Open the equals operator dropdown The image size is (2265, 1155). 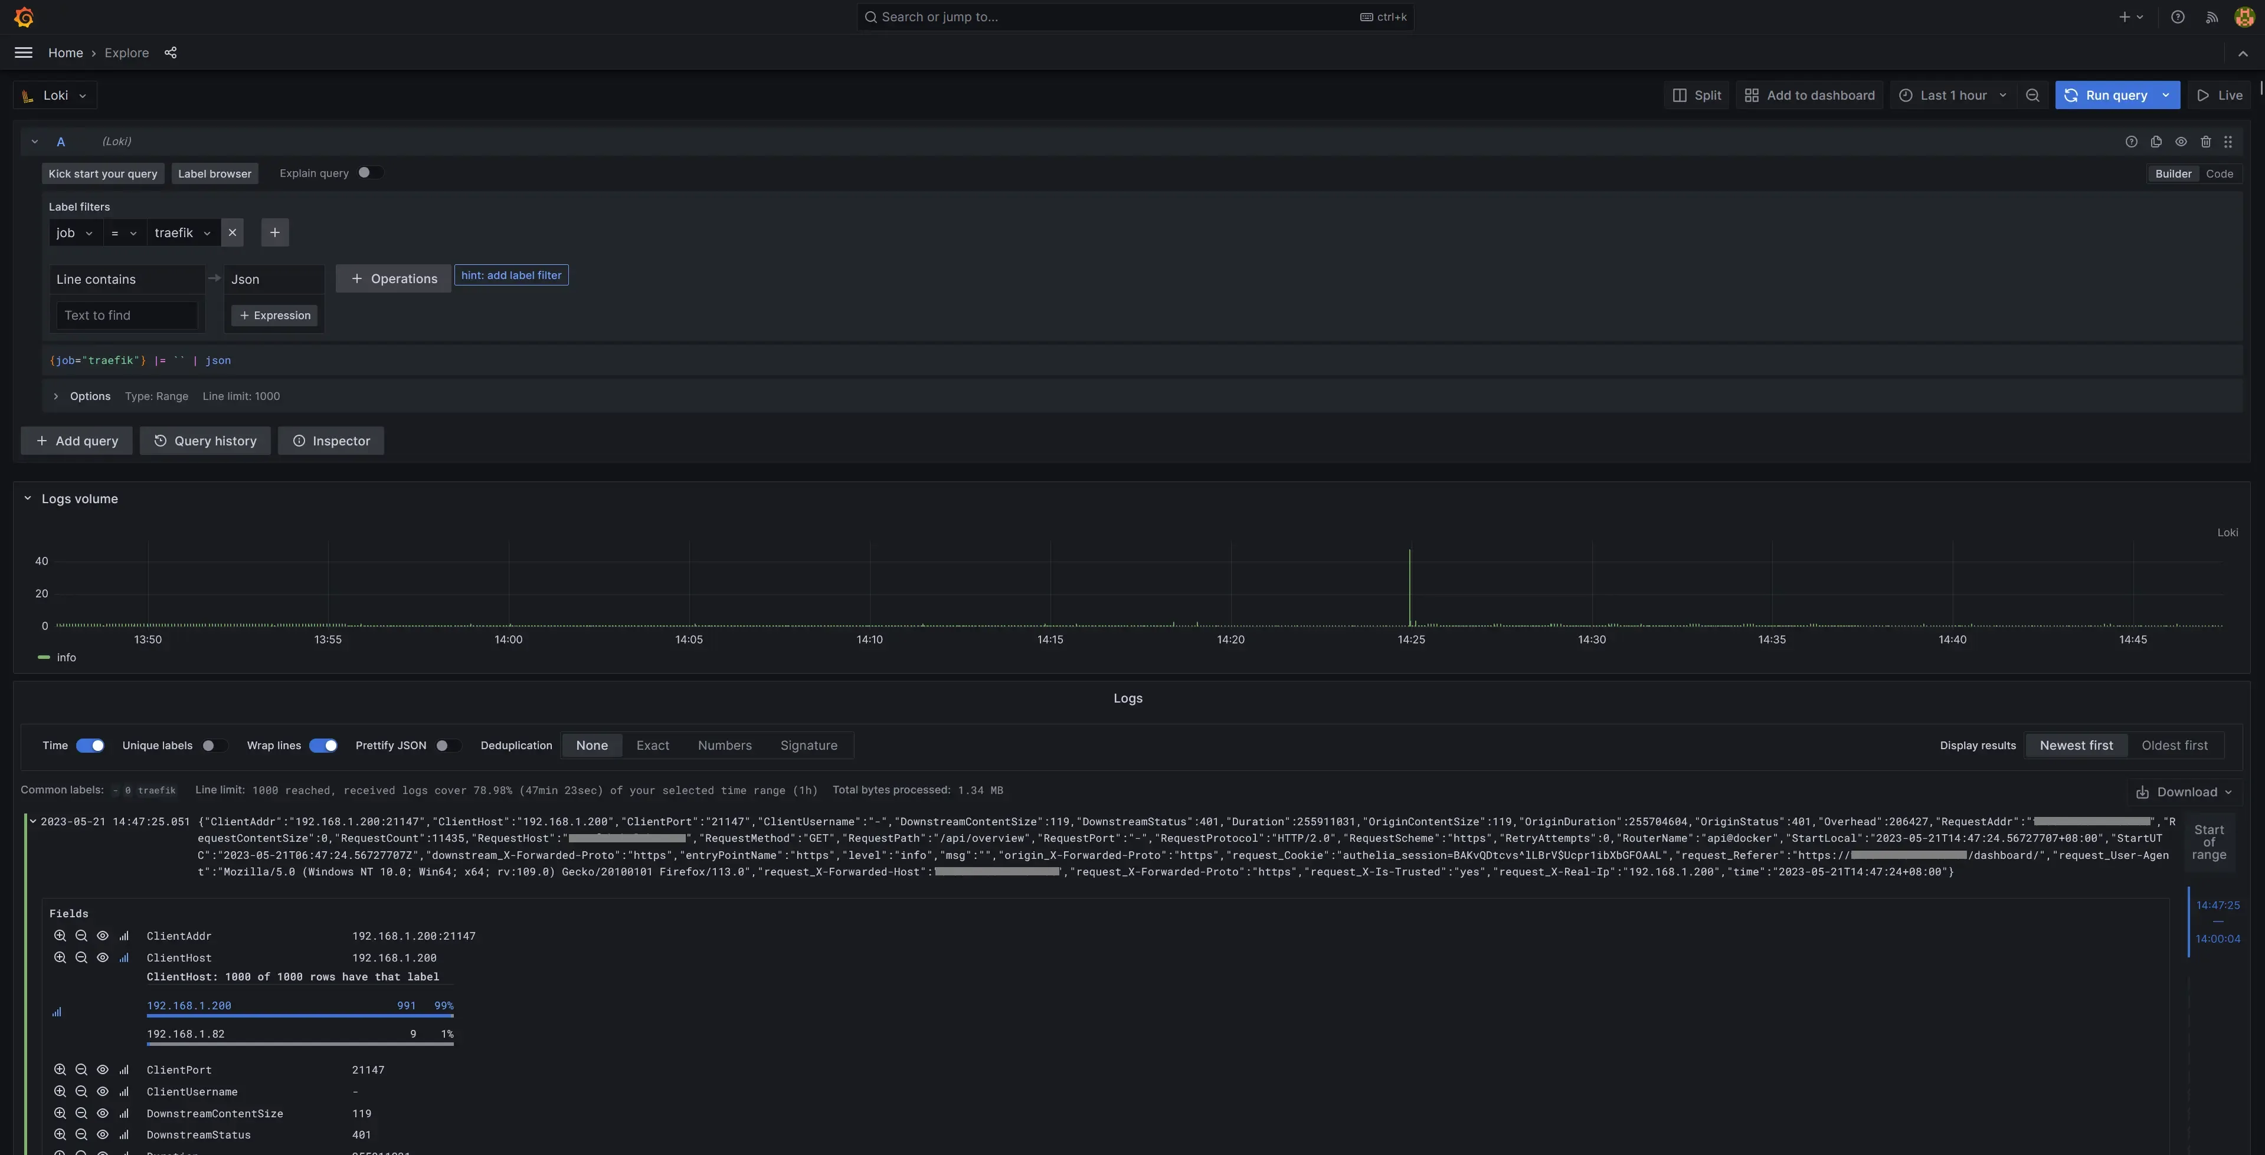point(124,232)
